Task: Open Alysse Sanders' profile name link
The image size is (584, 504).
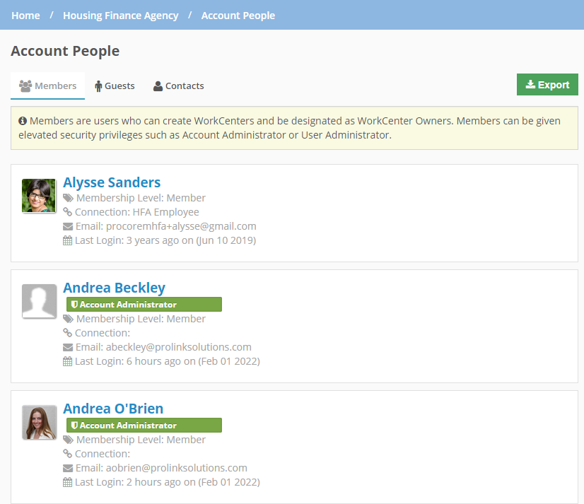Action: (112, 182)
